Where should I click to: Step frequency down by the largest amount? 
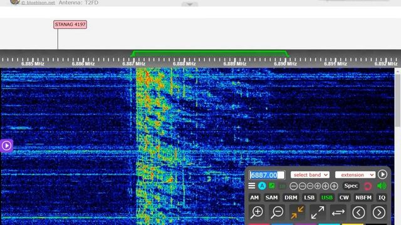294,186
